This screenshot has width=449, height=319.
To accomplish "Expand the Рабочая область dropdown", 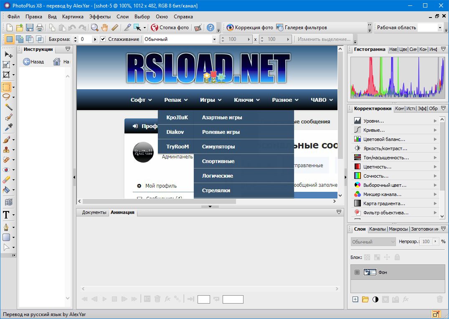I will coord(440,28).
